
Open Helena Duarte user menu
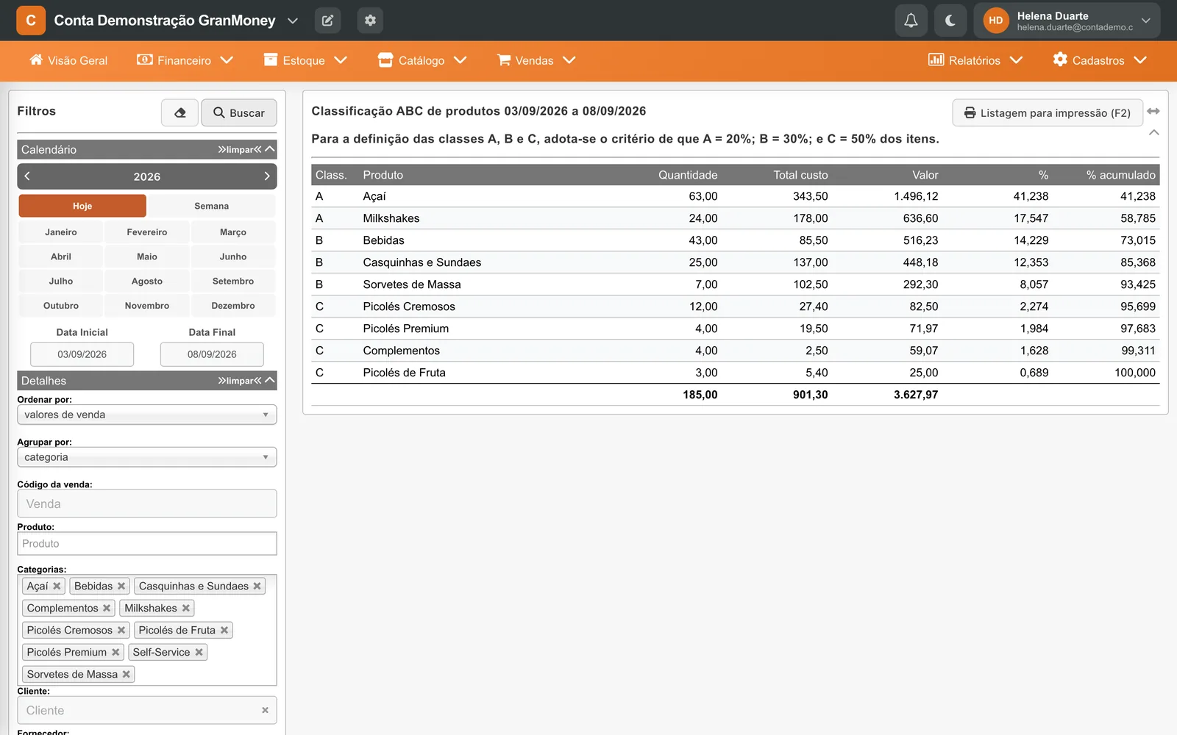1067,21
